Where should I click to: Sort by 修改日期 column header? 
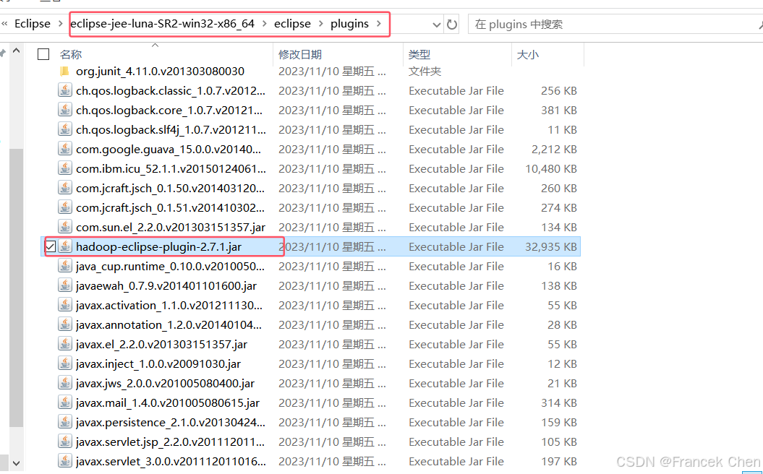coord(300,54)
